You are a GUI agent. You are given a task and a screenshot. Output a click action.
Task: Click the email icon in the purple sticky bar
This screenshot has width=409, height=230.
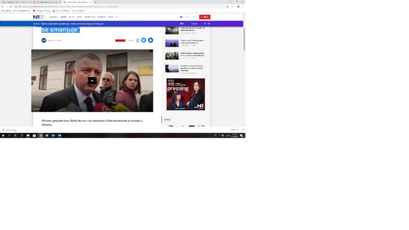[x=209, y=24]
